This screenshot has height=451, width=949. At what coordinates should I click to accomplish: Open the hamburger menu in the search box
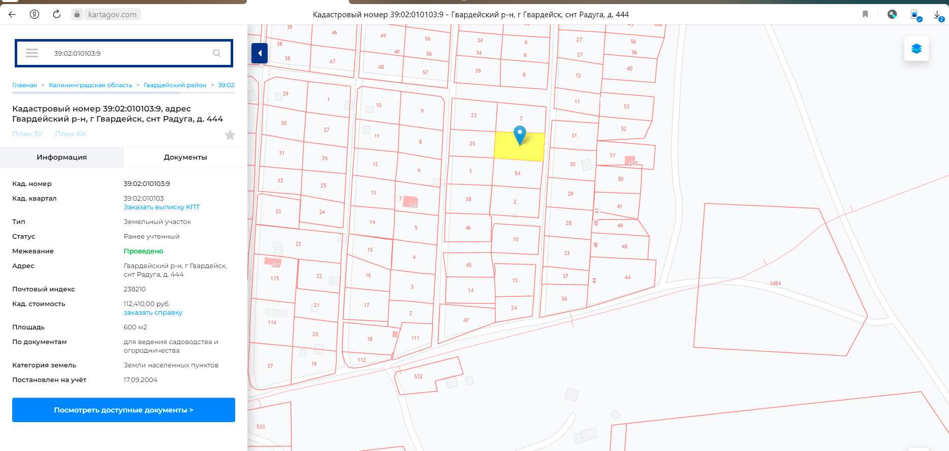[32, 53]
